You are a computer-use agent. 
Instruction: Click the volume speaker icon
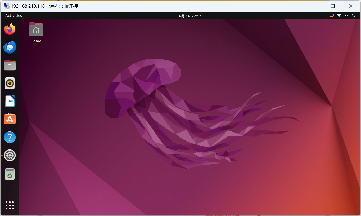[346, 16]
